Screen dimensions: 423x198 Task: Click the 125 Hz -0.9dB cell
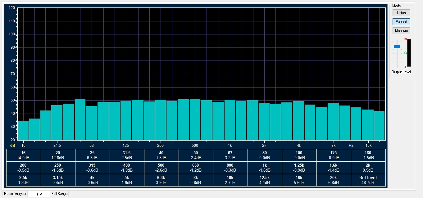[x=334, y=155]
